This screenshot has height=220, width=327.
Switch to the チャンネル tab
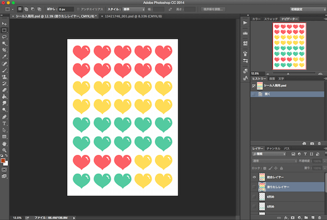pyautogui.click(x=273, y=149)
